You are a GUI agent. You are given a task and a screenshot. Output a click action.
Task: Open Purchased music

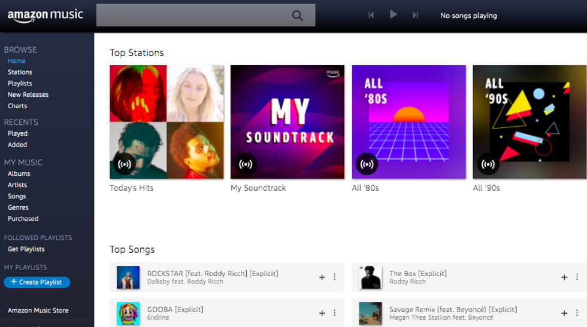[23, 219]
